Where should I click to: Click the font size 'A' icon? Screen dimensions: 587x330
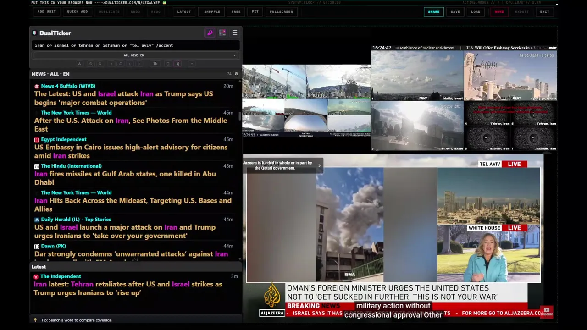point(79,64)
